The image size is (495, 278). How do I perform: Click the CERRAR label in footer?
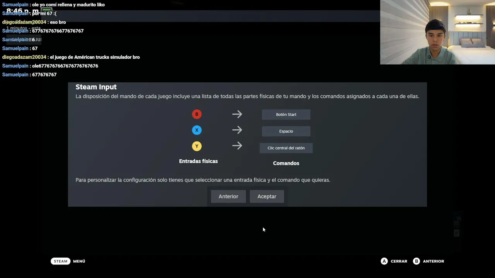point(399,261)
